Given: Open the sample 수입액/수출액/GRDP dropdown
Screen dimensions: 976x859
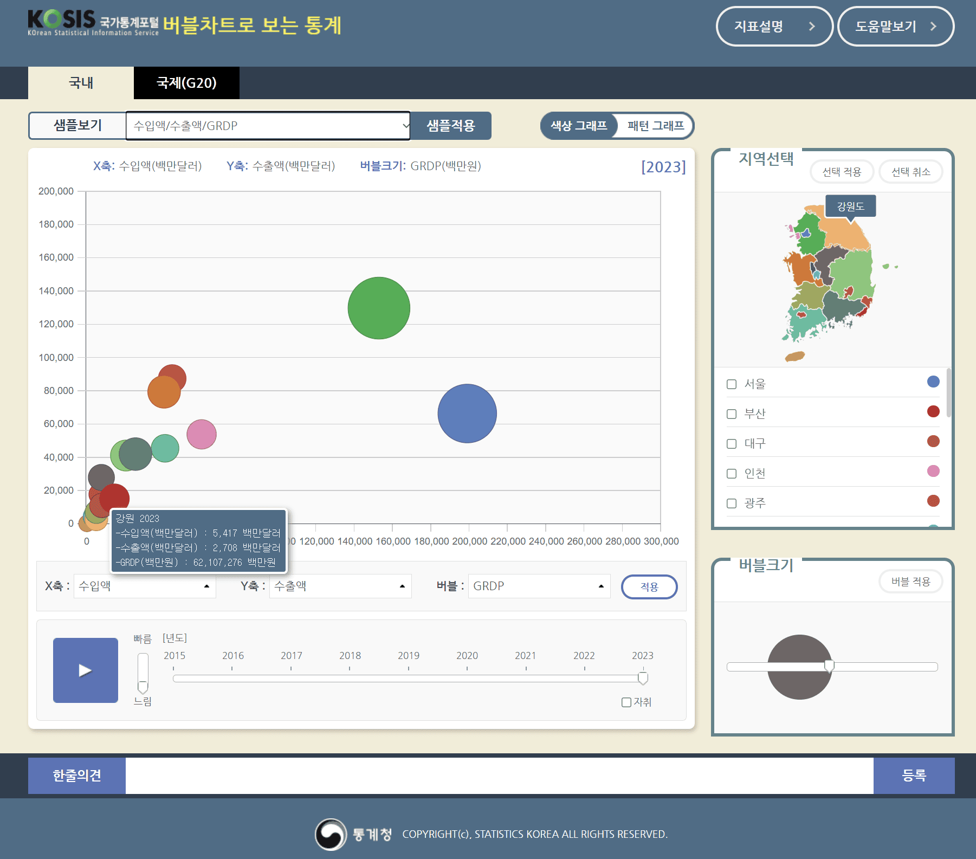Looking at the screenshot, I should point(268,126).
